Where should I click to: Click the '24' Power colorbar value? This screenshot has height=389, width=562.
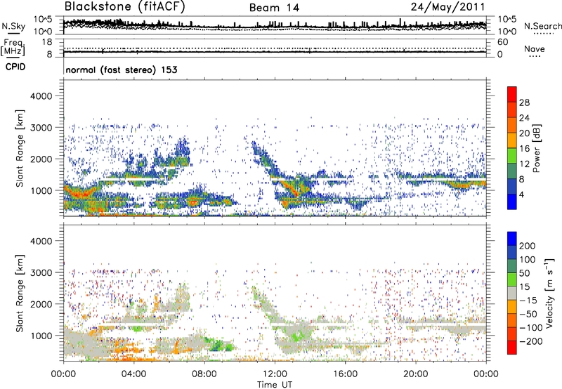click(524, 118)
